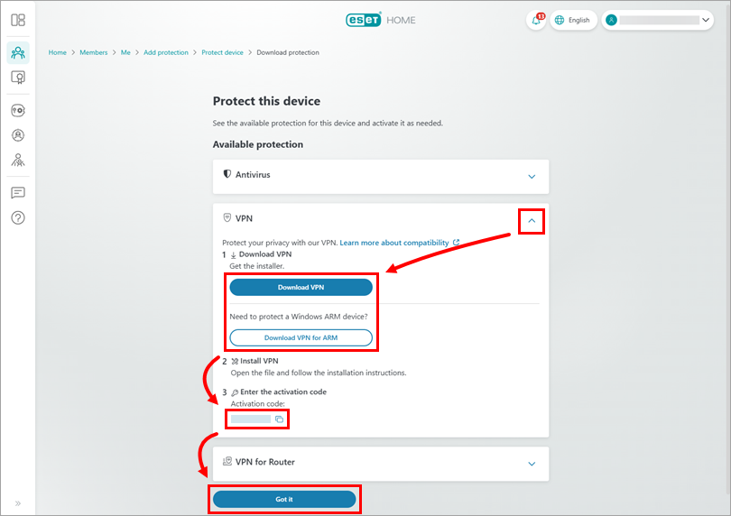The width and height of the screenshot is (731, 516).
Task: Click the help question mark icon
Action: click(18, 217)
